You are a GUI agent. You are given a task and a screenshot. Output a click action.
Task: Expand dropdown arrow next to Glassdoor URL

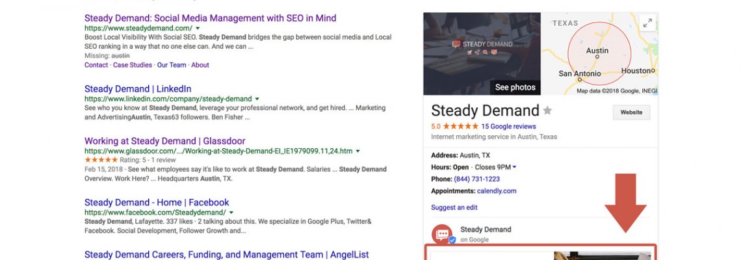(357, 151)
